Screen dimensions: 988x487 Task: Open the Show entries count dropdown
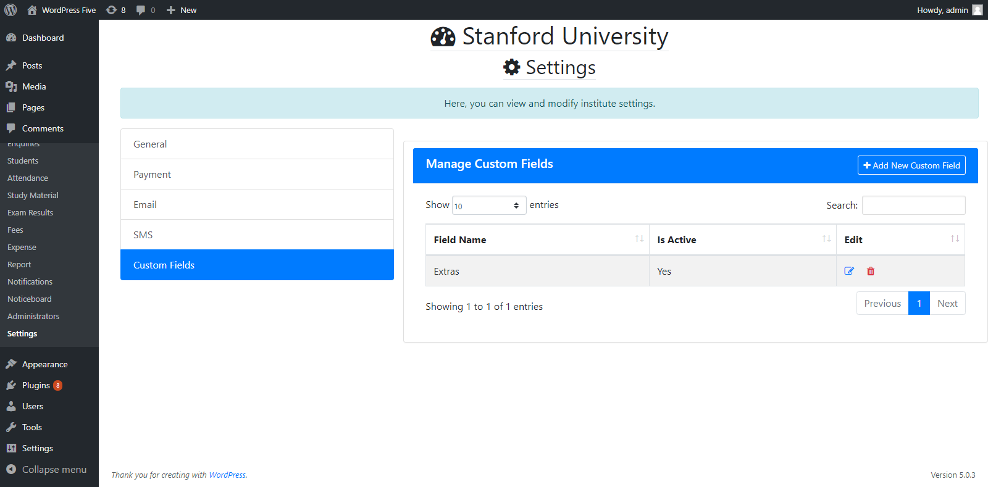tap(489, 206)
